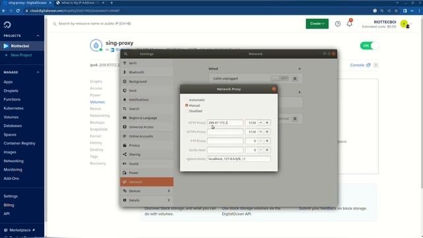Increase the HTTP Proxy port with plus
This screenshot has width=423, height=238.
point(267,123)
